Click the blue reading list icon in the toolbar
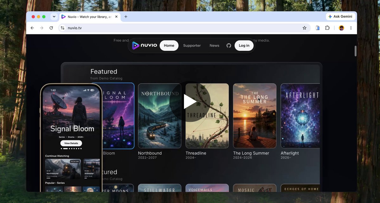The width and height of the screenshot is (380, 203). 318,28
